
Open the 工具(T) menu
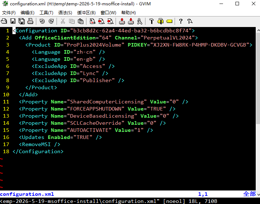46,12
